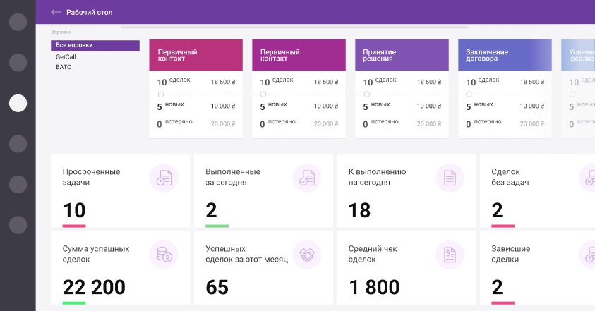Click the К выполнению на сегодня document icon
The height and width of the screenshot is (311, 595).
tap(450, 178)
